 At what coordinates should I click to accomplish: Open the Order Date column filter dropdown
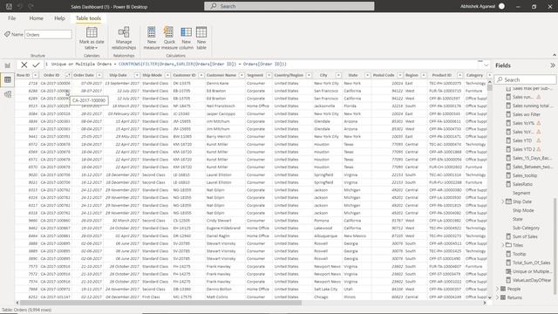click(x=99, y=76)
